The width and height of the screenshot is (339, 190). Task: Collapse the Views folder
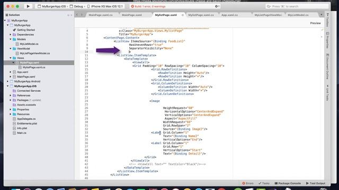click(x=11, y=58)
